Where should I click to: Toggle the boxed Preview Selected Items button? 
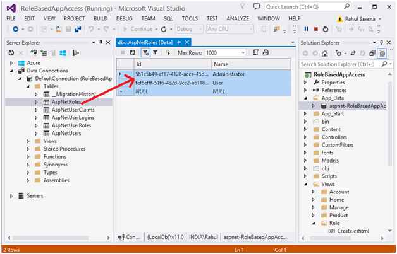click(x=382, y=54)
